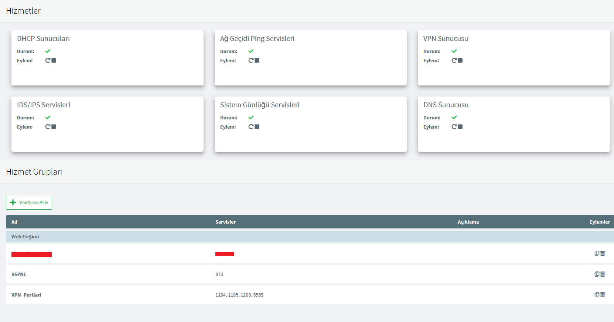Stop the DNS Sunucusu service

point(460,127)
